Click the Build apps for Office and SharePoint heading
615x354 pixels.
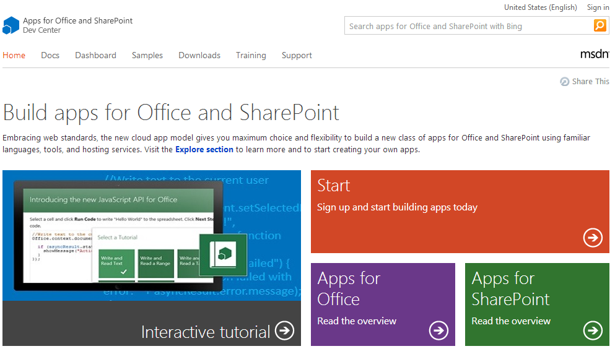tap(170, 113)
